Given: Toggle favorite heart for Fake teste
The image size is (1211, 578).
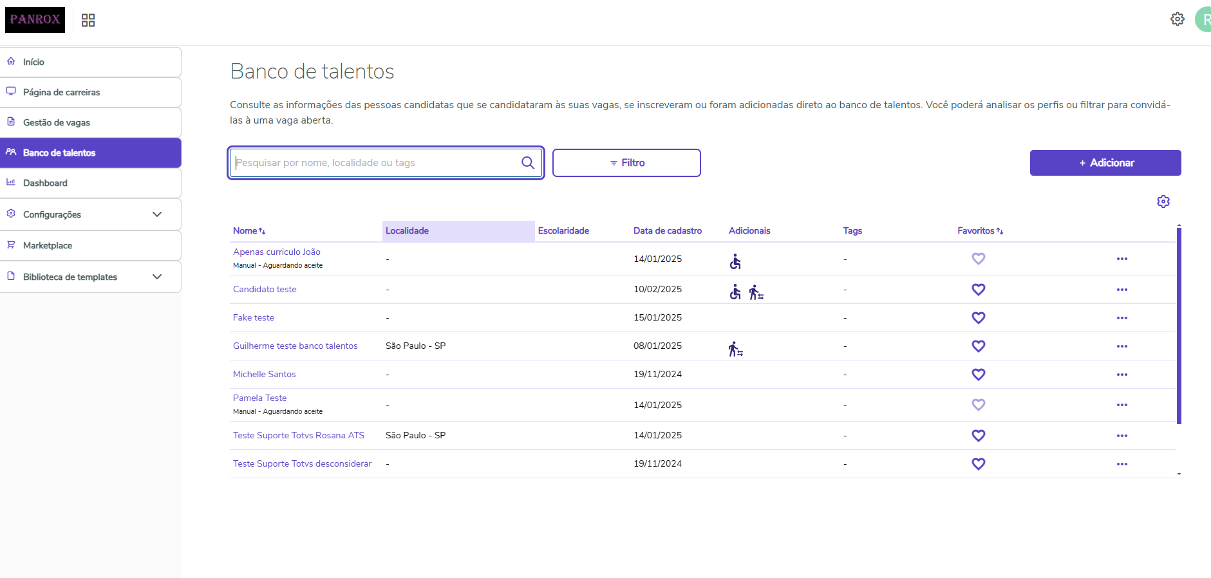Looking at the screenshot, I should coord(978,318).
